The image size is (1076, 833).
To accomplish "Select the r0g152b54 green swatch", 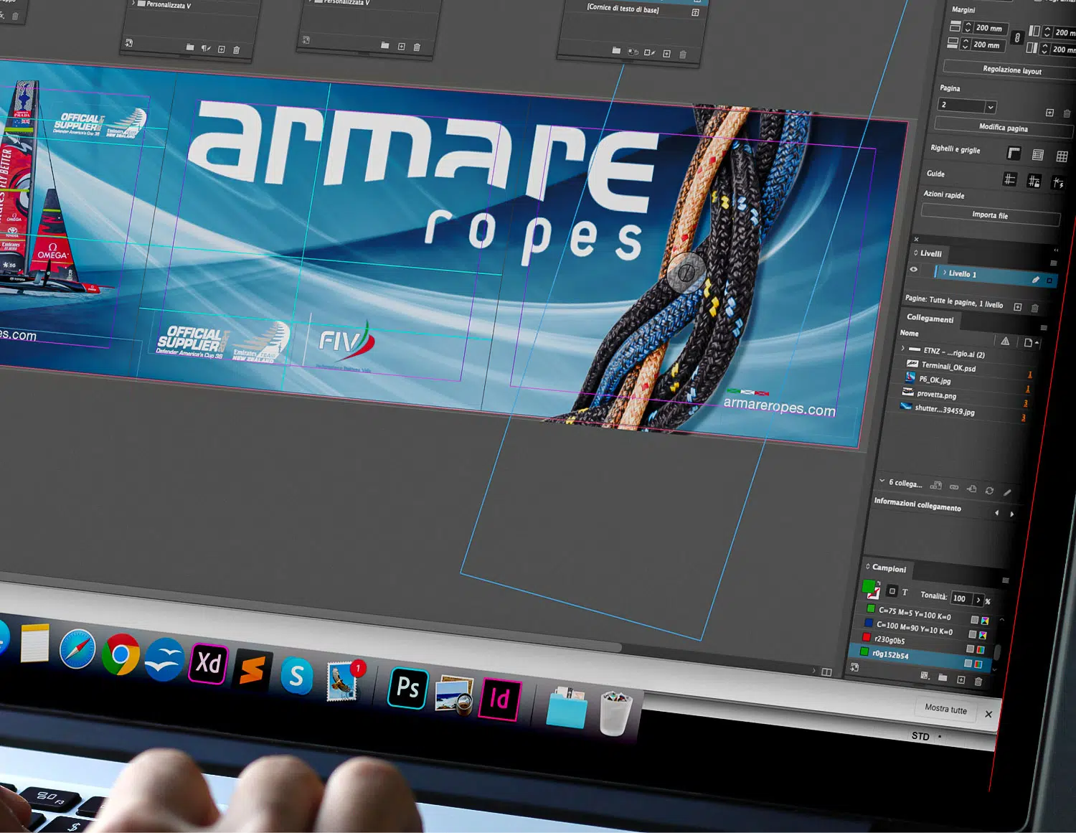I will click(x=920, y=657).
